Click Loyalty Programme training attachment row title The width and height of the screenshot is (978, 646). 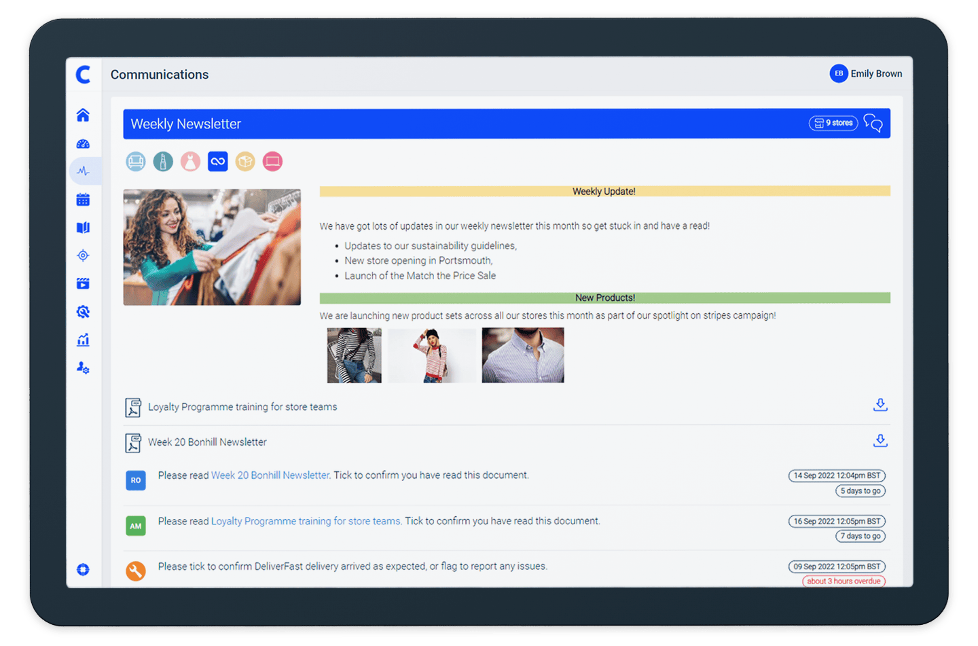click(x=242, y=407)
